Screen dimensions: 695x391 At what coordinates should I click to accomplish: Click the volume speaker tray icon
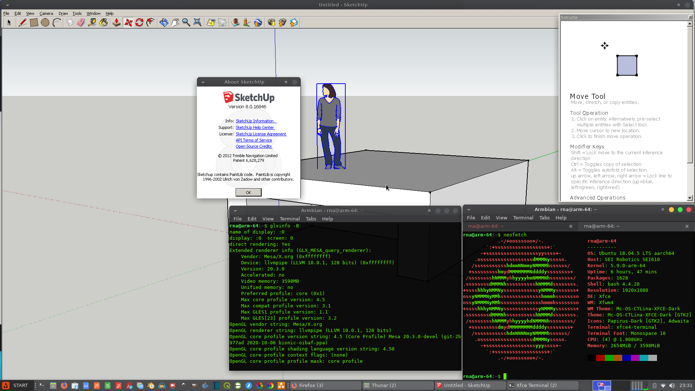click(x=672, y=386)
